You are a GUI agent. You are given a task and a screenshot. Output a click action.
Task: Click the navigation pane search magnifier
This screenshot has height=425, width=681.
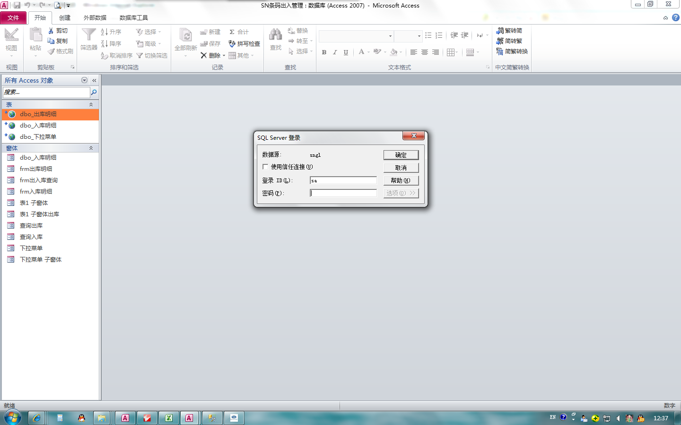94,93
